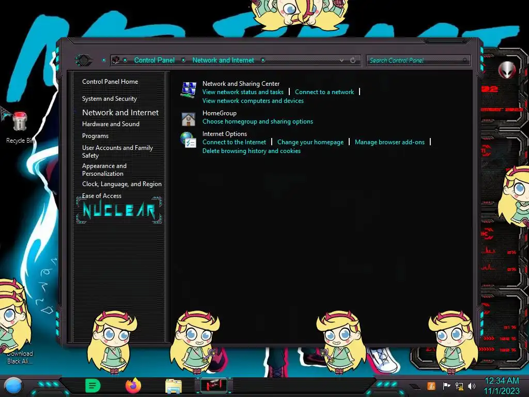
Task: Click the Alienware alien head gadget icon
Action: click(507, 70)
